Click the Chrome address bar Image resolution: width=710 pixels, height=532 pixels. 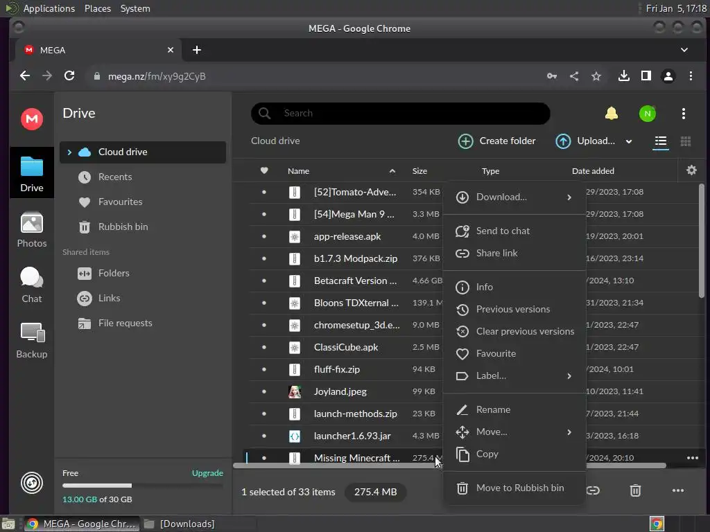tap(313, 76)
